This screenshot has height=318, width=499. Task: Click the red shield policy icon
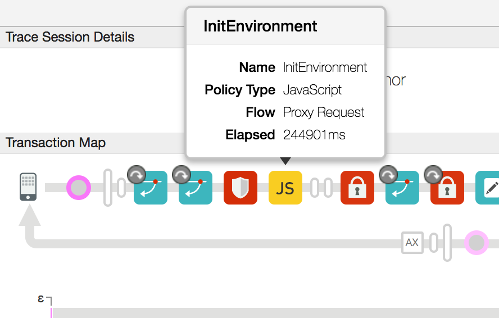click(x=241, y=188)
